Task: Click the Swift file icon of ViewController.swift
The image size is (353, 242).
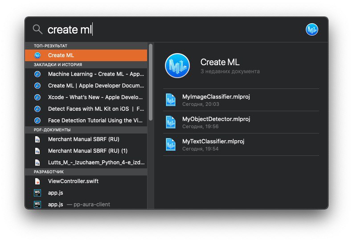Action: (37, 181)
